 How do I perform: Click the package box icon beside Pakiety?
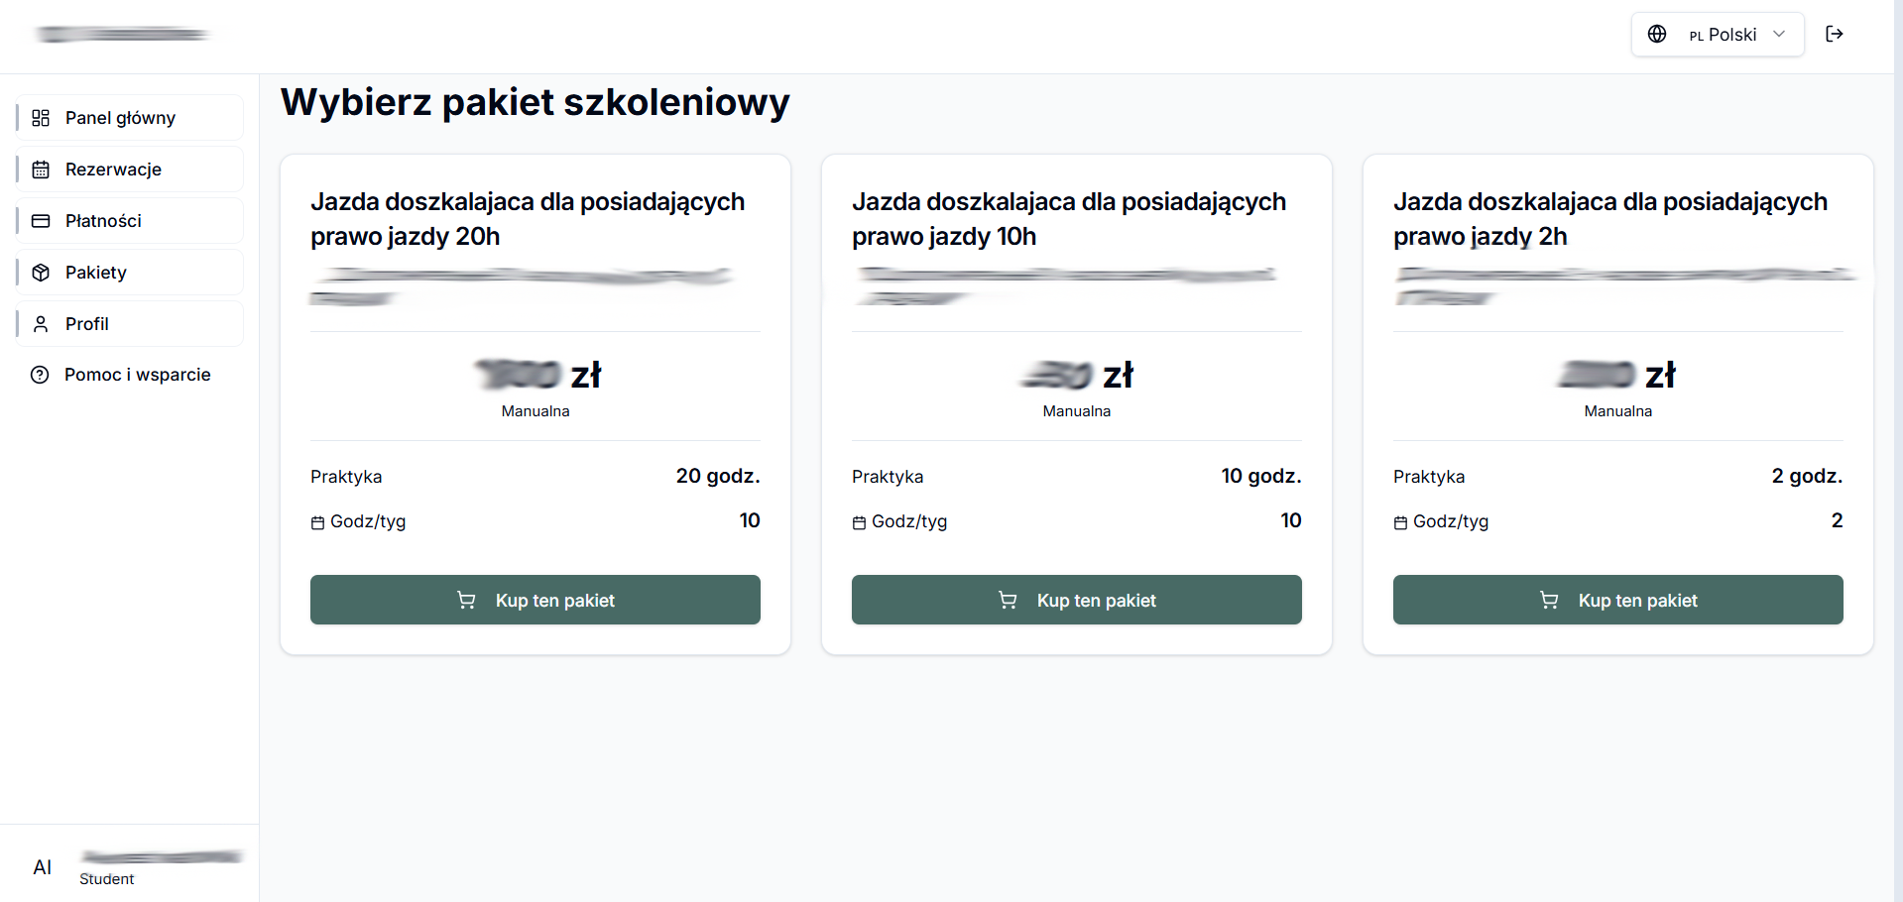[41, 272]
